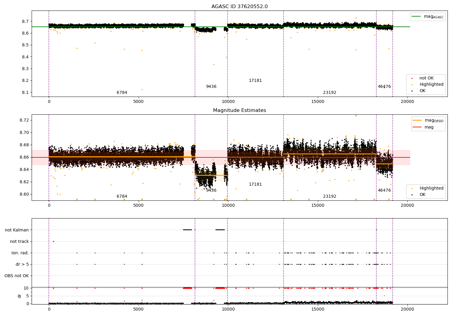
Task: Click the 8.4 y-axis tick label
Action: click(25, 57)
